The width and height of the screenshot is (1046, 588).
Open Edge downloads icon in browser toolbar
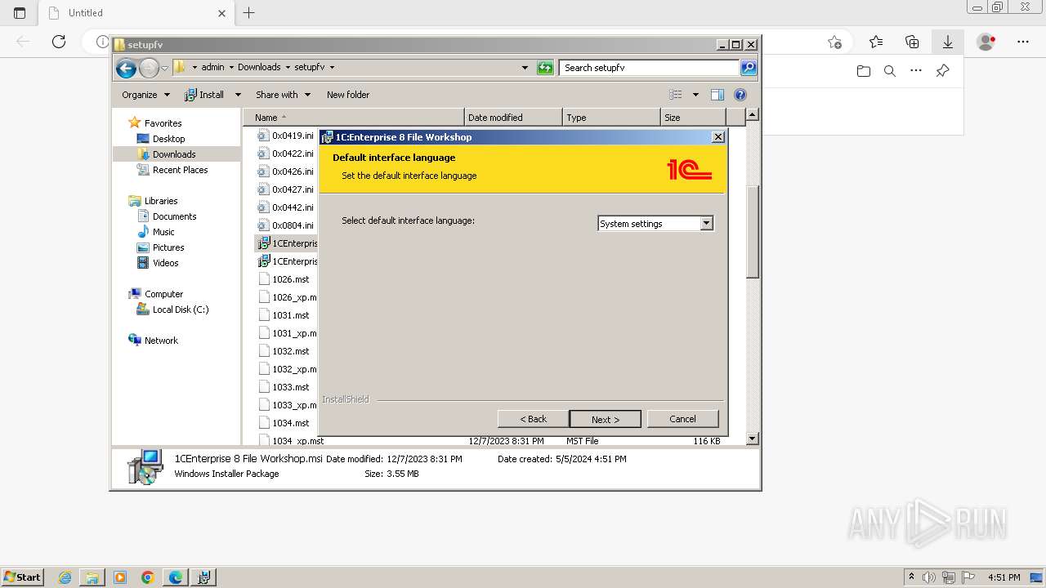(x=947, y=42)
